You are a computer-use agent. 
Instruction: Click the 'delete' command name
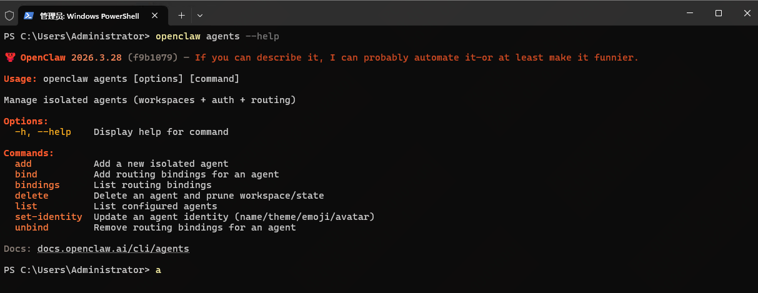[32, 196]
